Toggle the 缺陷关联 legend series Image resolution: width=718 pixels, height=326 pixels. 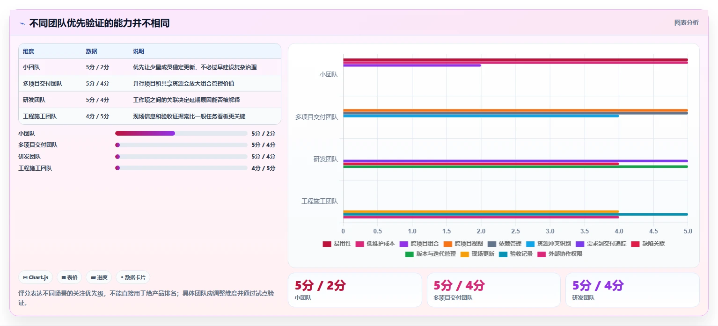tap(648, 244)
